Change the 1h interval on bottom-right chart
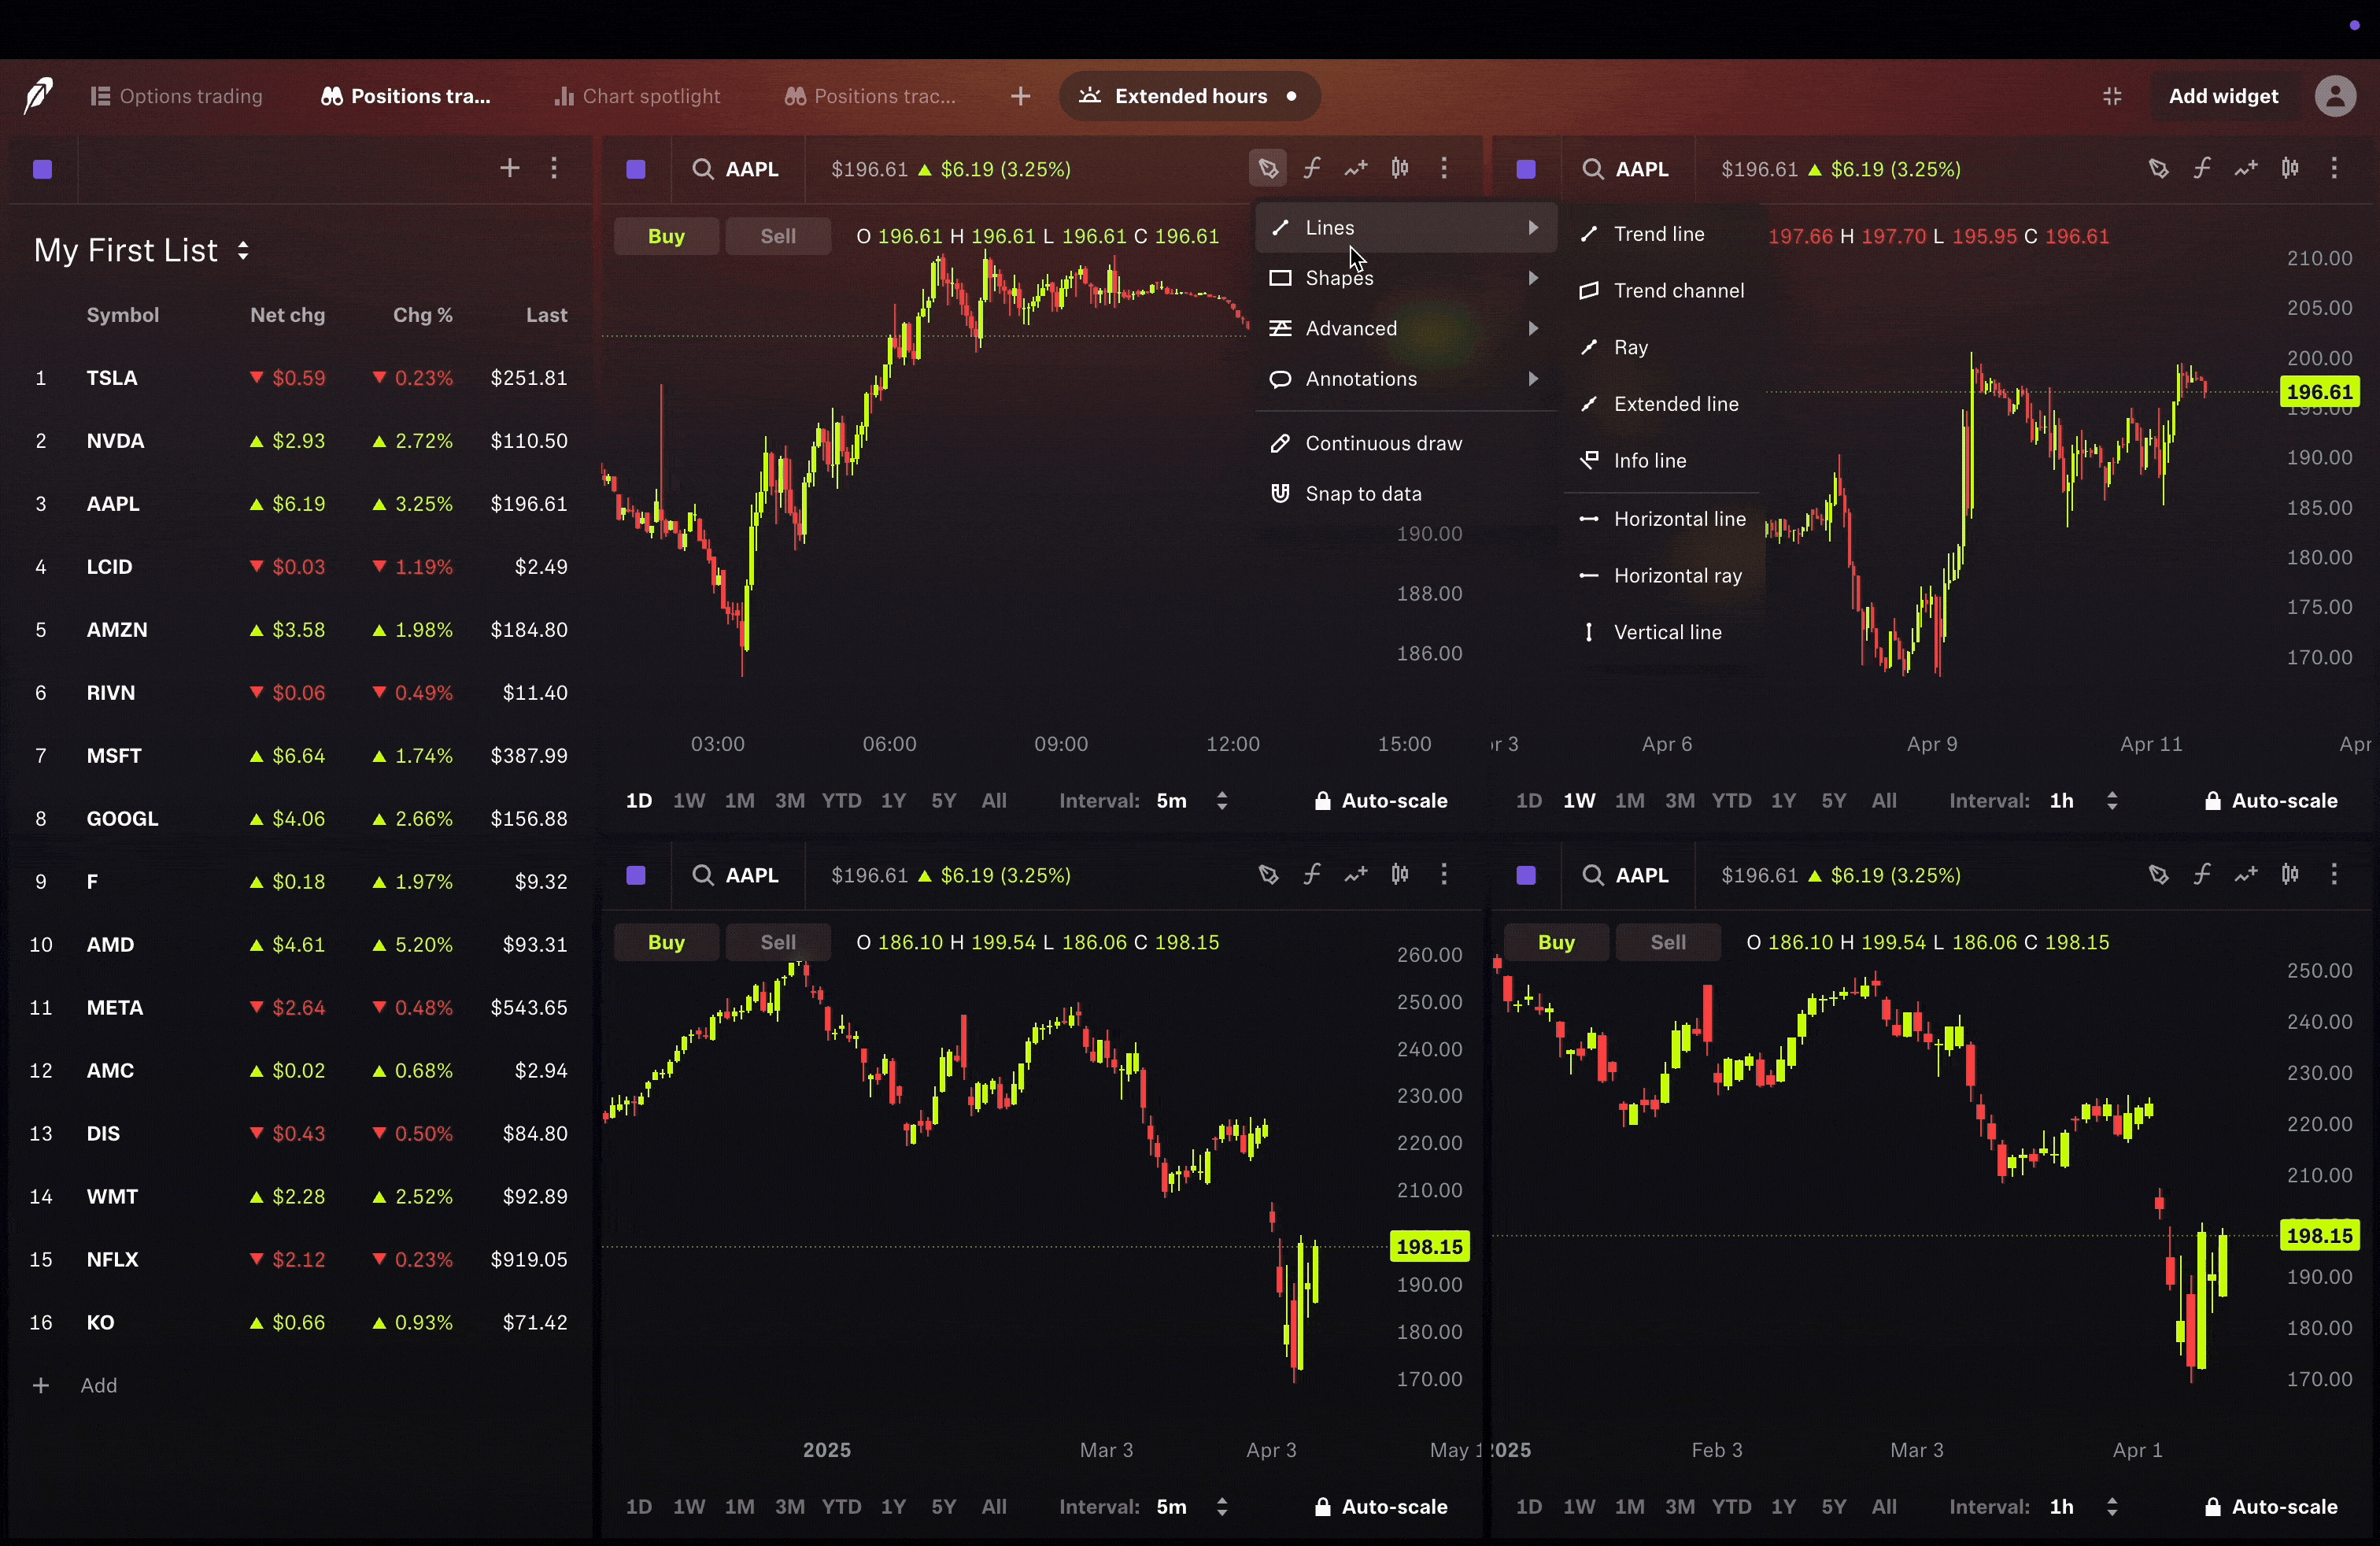The width and height of the screenshot is (2380, 1546). tap(2084, 1507)
